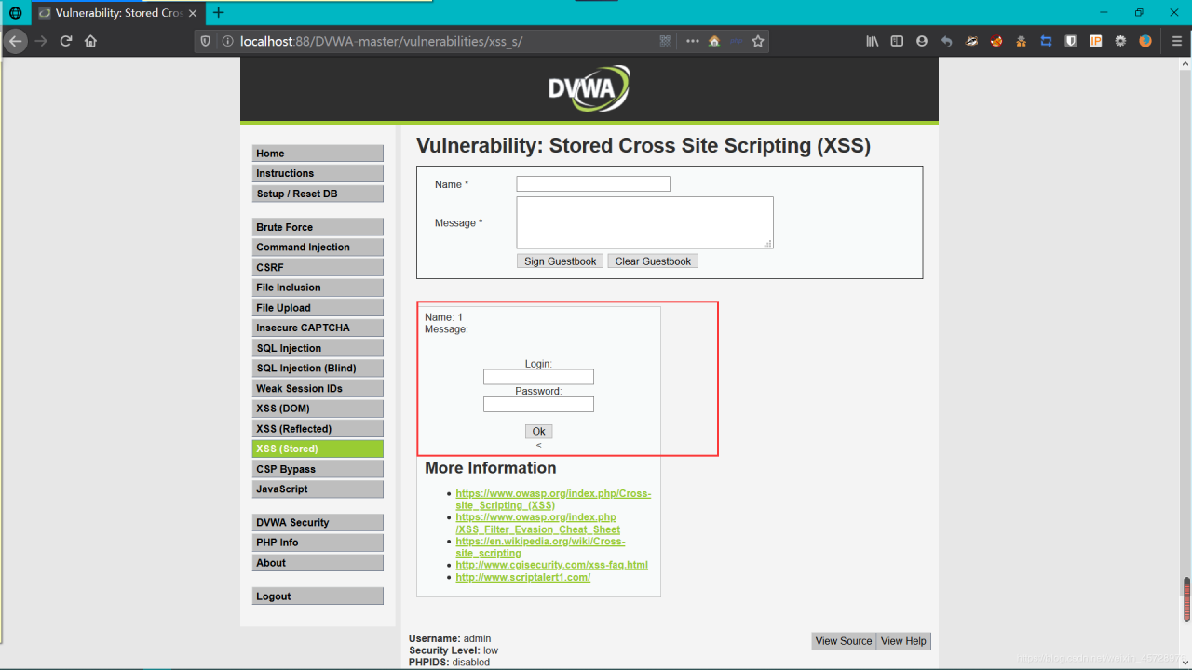The width and height of the screenshot is (1192, 670).
Task: Go to the JavaScript module
Action: point(318,489)
